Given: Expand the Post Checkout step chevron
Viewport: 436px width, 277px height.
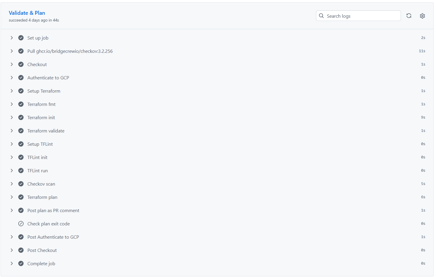Looking at the screenshot, I should click(x=12, y=250).
